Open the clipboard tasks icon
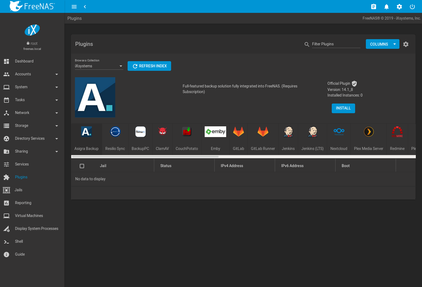Screen dimensions: 422x287 374,7
